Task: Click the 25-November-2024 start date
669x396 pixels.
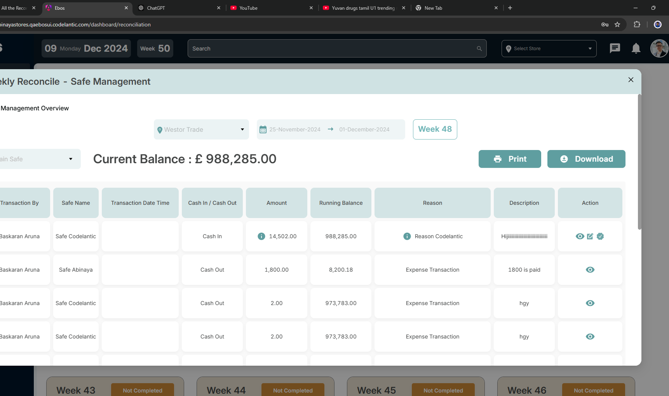Action: click(295, 129)
